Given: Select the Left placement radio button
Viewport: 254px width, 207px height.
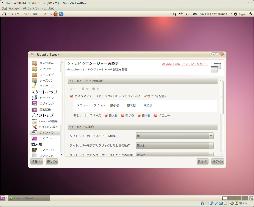Looking at the screenshot, I should click(x=83, y=89).
